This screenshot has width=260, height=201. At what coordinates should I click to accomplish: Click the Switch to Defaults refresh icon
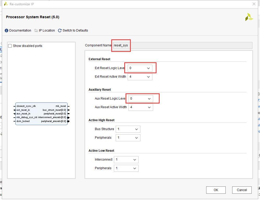coord(60,31)
